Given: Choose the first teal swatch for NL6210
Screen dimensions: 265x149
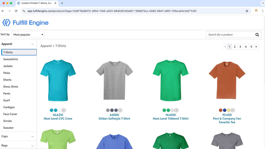Looking at the screenshot, I should 51,110.
